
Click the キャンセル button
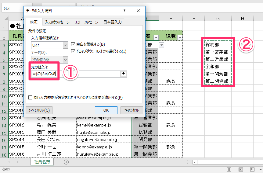(132, 110)
